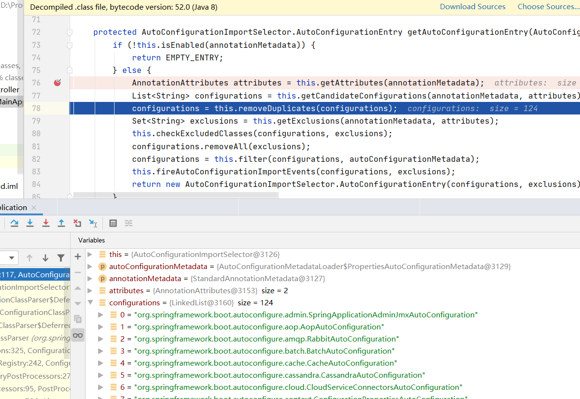Screen dimensions: 580x399
Task: Click the Download Sources link
Action: (472, 7)
